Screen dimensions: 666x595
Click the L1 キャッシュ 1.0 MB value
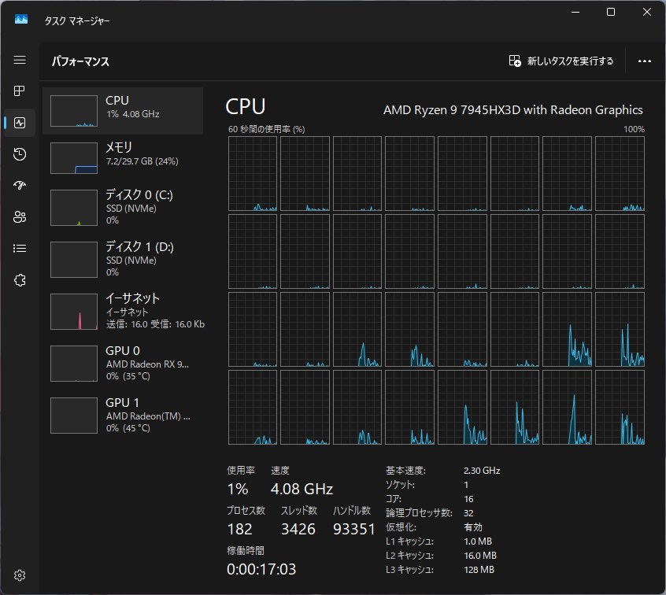[478, 541]
